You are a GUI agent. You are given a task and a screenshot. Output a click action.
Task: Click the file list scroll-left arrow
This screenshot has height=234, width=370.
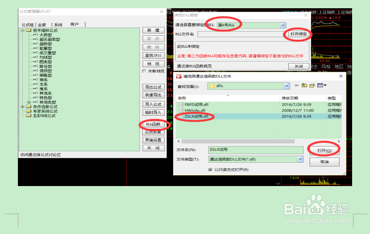tap(178, 141)
